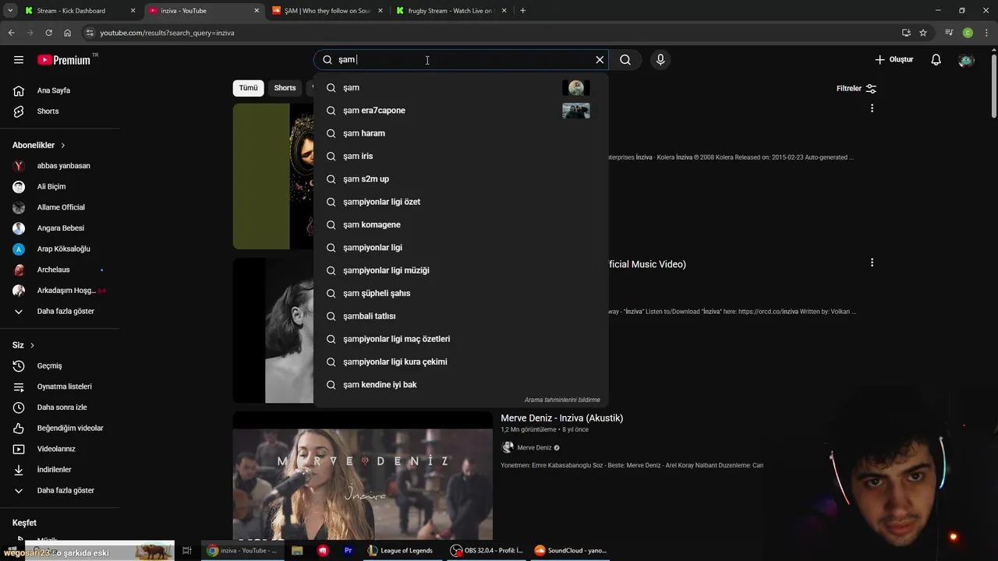The image size is (998, 561).
Task: Open Angara Bebesi channel subscription
Action: coord(60,228)
